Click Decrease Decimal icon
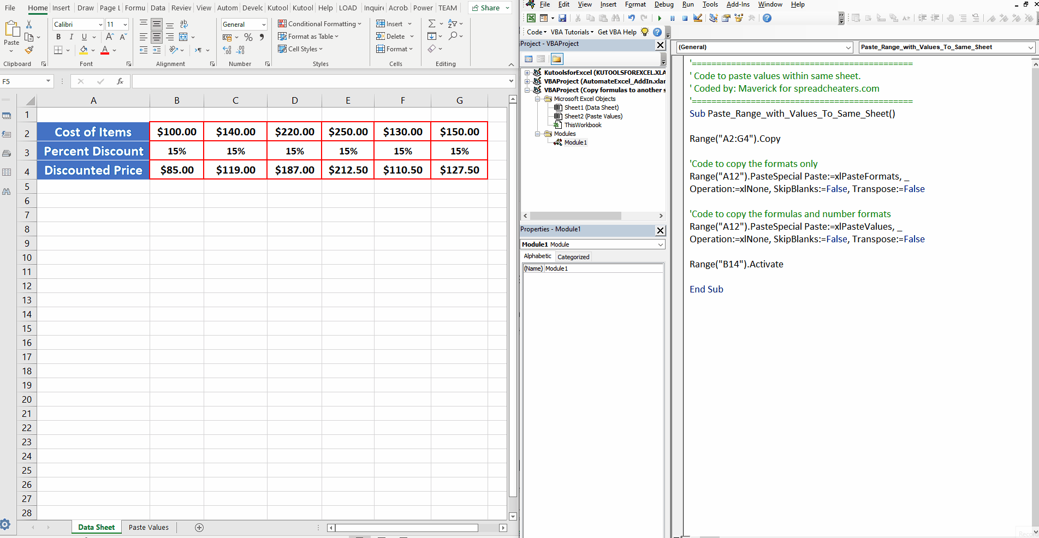The image size is (1039, 538). click(240, 50)
